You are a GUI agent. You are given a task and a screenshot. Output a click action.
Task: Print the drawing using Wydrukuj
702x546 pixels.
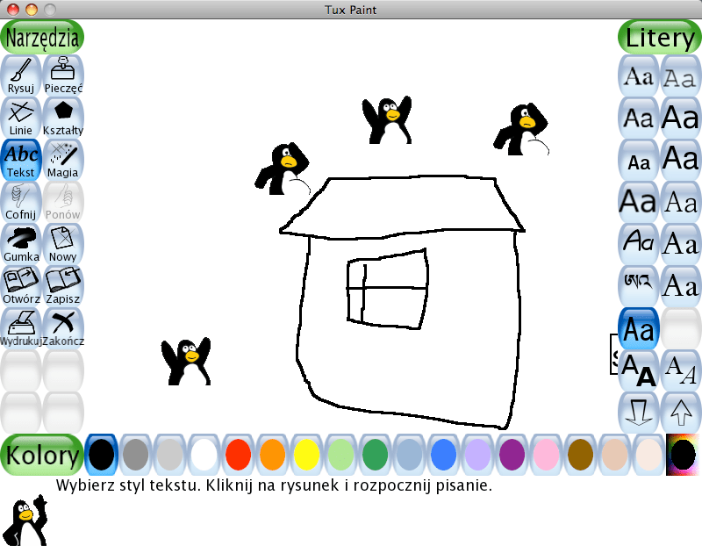pos(20,327)
